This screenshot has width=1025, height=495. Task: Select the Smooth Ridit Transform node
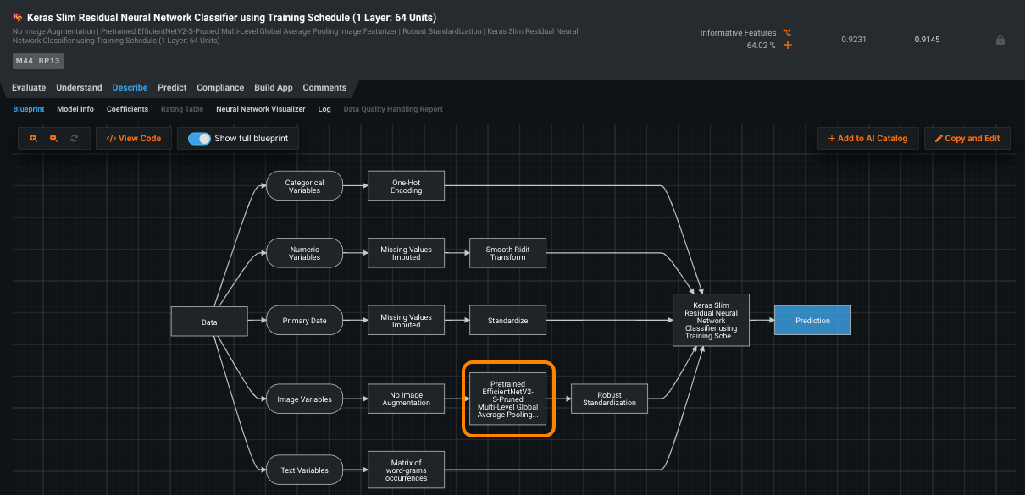tap(507, 254)
